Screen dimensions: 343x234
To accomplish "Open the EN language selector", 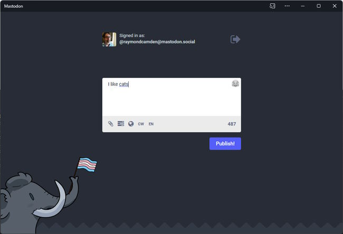I will pyautogui.click(x=151, y=124).
